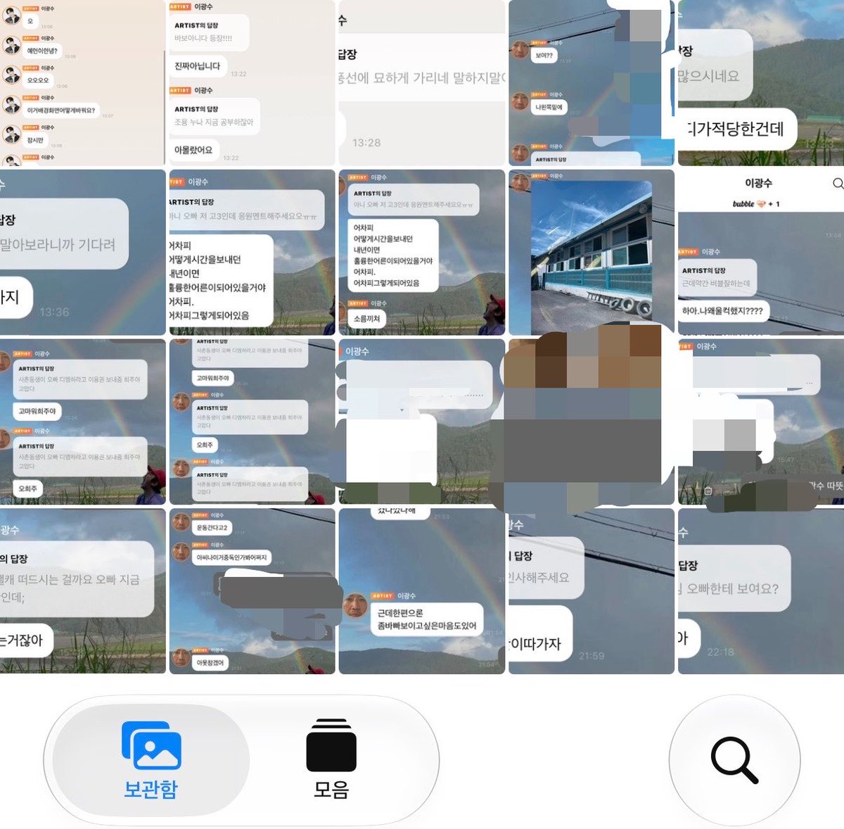This screenshot has height=829, width=844.
Task: Open thumbnail with '근데한편으론' message bubble
Action: pos(421,591)
